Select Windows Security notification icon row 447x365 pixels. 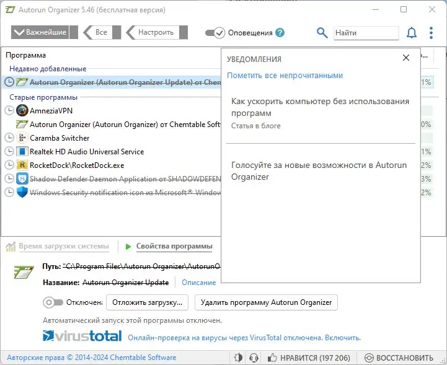125,193
